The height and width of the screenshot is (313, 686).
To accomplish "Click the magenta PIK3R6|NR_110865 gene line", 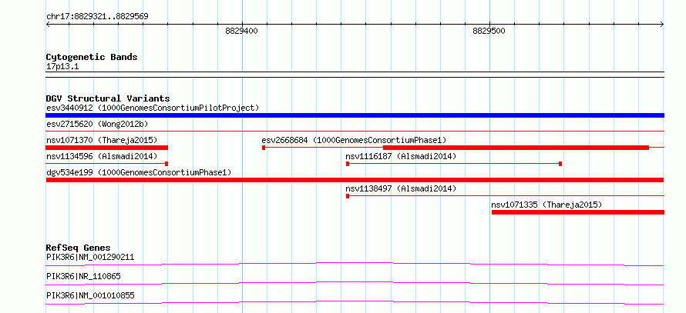I will pos(355,283).
